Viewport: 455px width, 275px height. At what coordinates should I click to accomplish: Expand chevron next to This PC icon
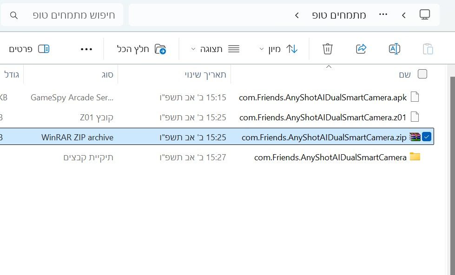coord(403,15)
